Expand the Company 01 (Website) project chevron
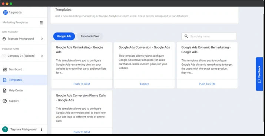Image resolution: width=265 pixels, height=136 pixels. tap(42, 56)
